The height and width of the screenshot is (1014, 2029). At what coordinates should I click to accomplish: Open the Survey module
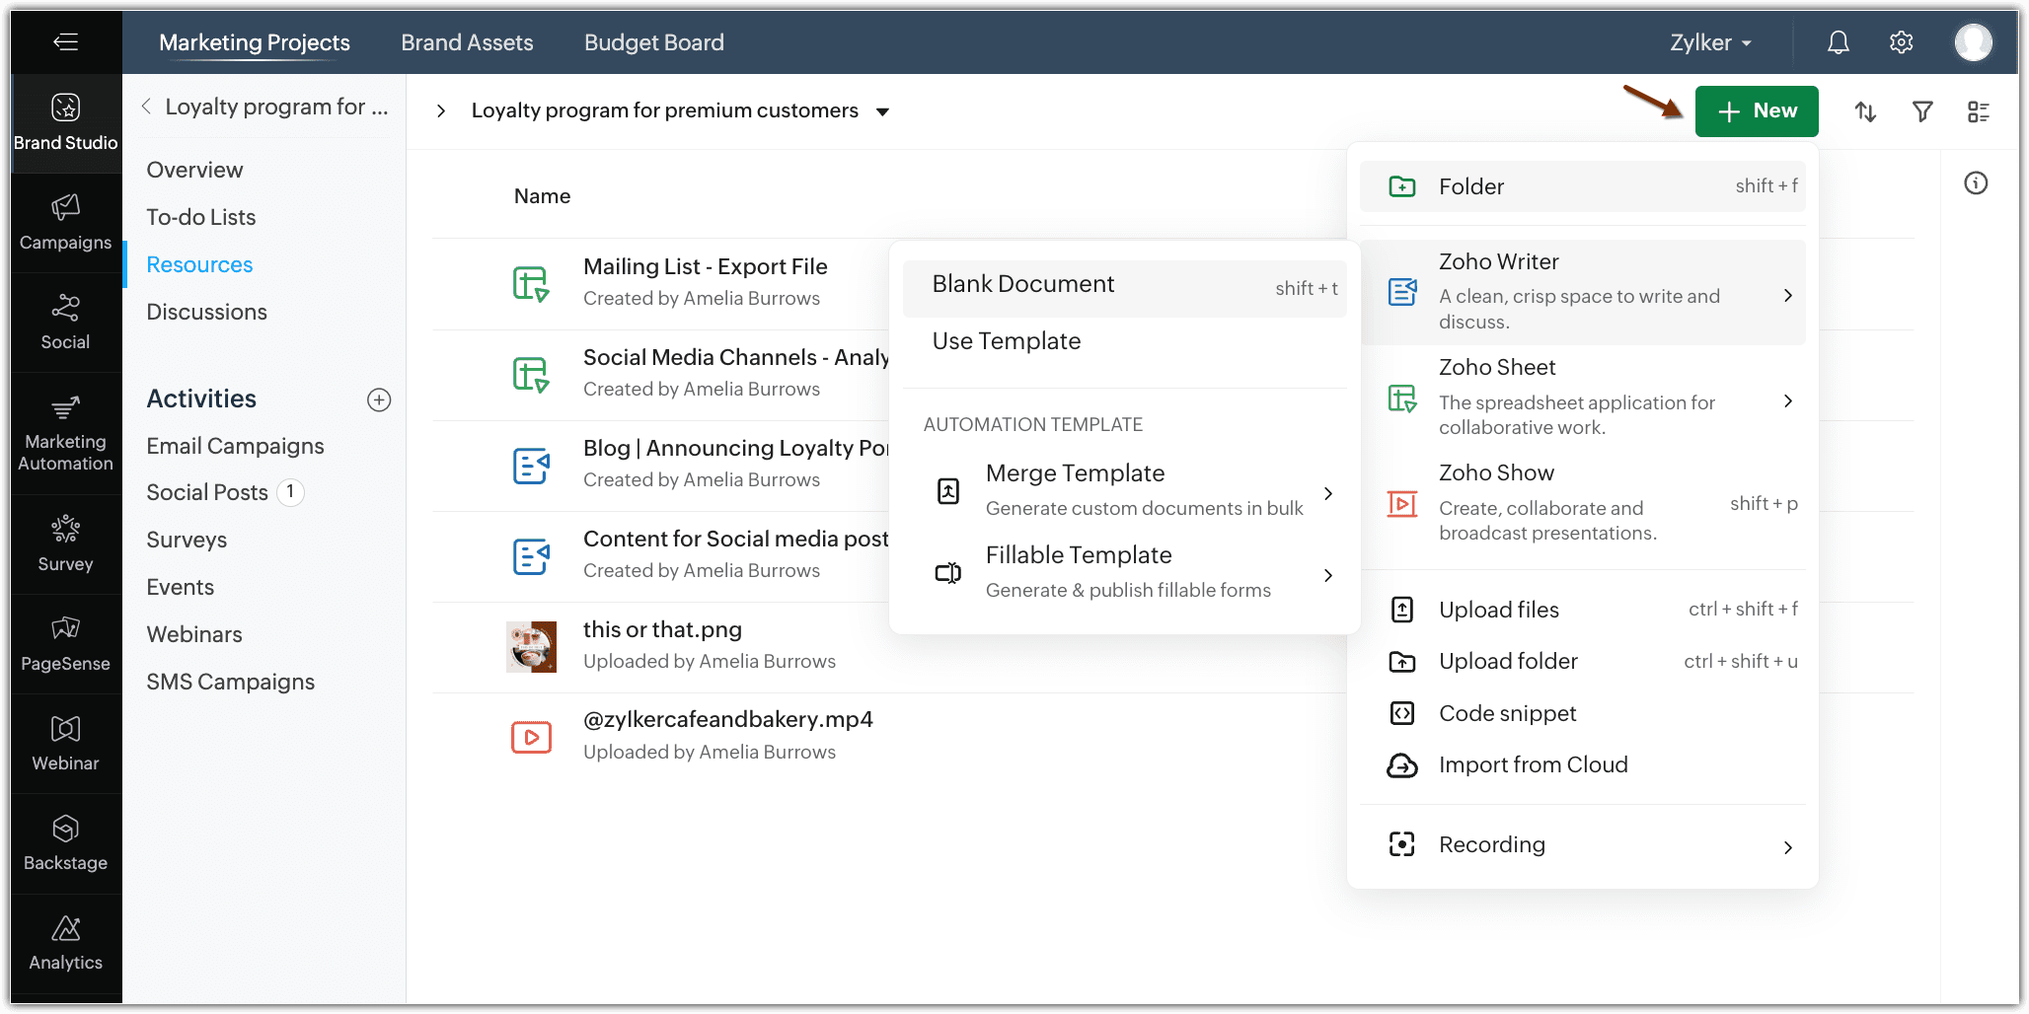click(65, 543)
